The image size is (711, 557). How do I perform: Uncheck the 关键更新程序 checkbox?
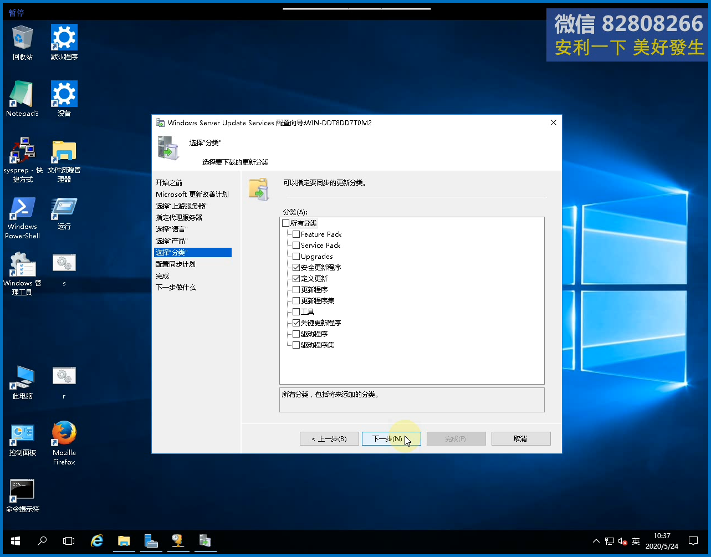pyautogui.click(x=296, y=323)
